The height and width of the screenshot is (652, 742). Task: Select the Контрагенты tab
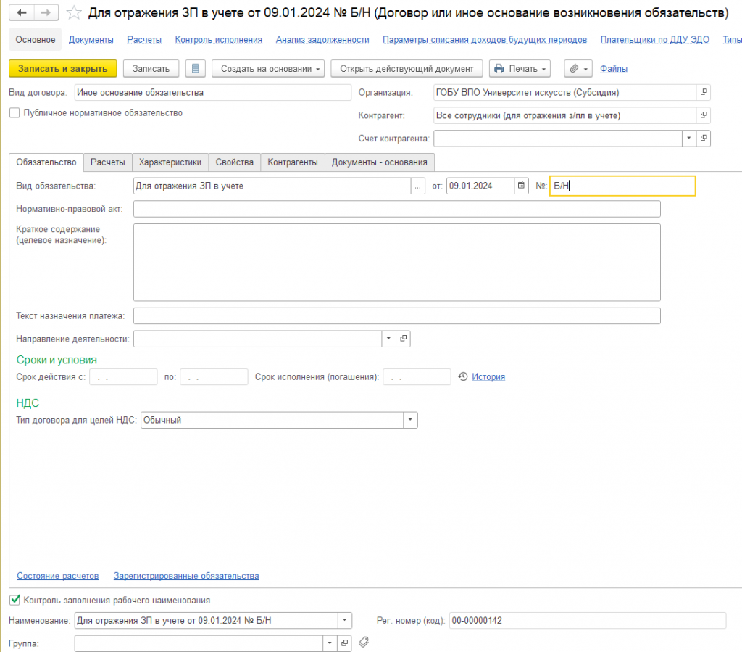tap(293, 162)
